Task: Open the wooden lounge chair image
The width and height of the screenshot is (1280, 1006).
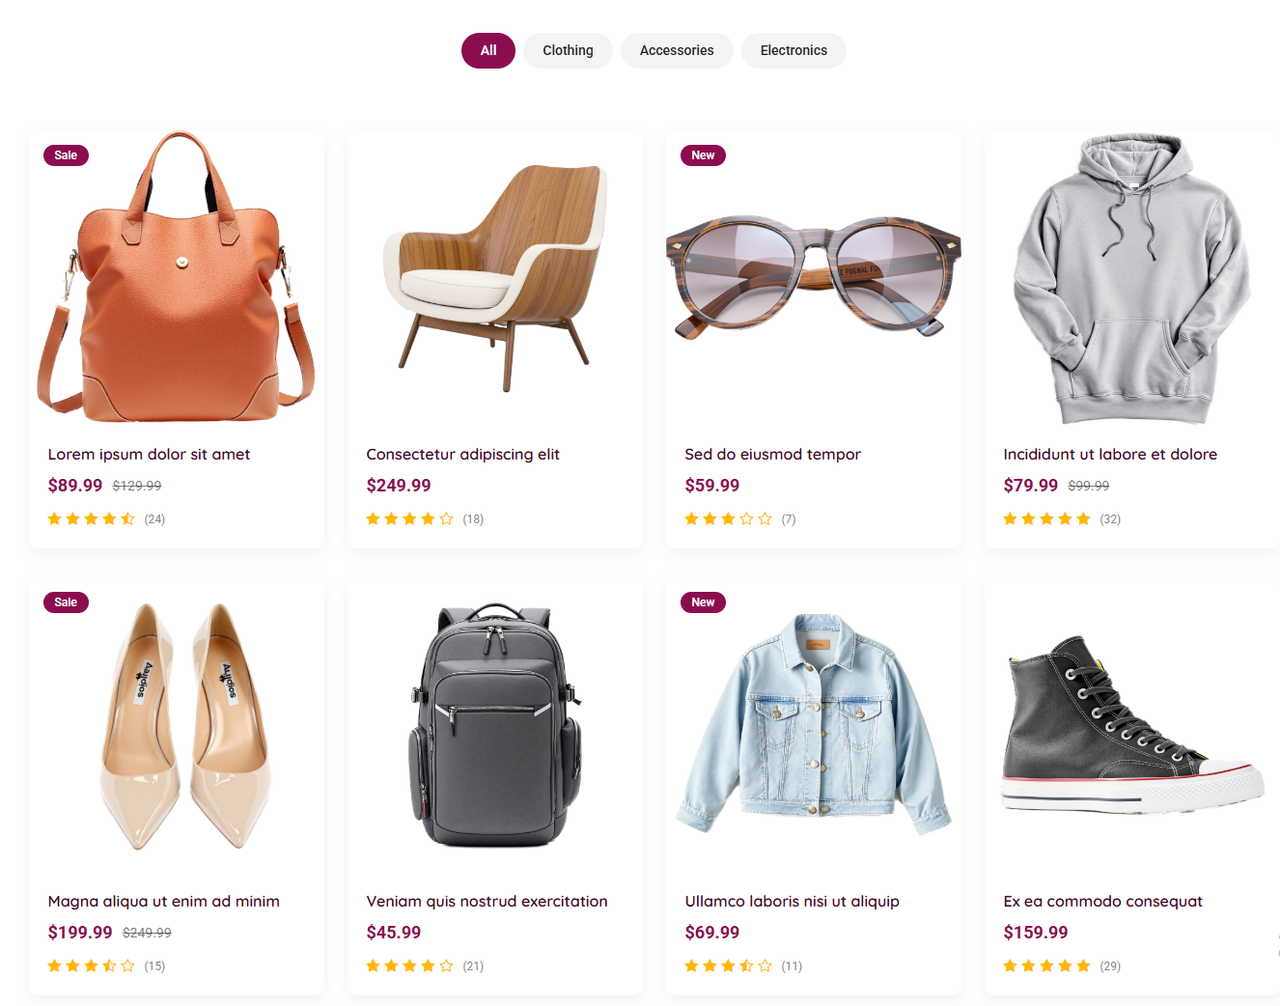Action: 495,278
